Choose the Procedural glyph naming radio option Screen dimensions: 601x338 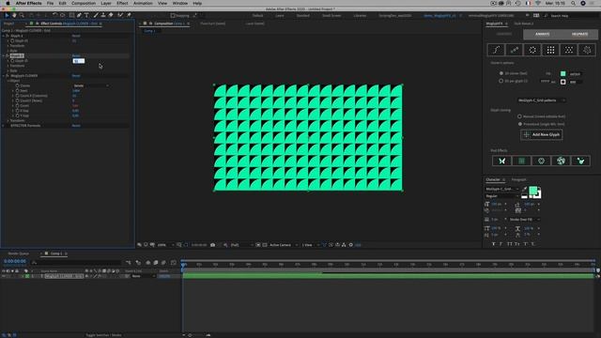point(519,124)
